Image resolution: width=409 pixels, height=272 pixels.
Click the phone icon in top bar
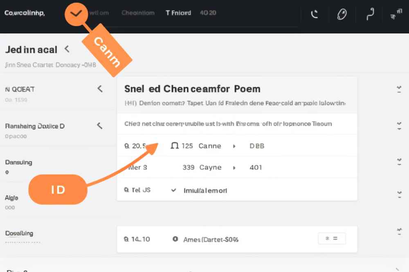[x=315, y=15]
